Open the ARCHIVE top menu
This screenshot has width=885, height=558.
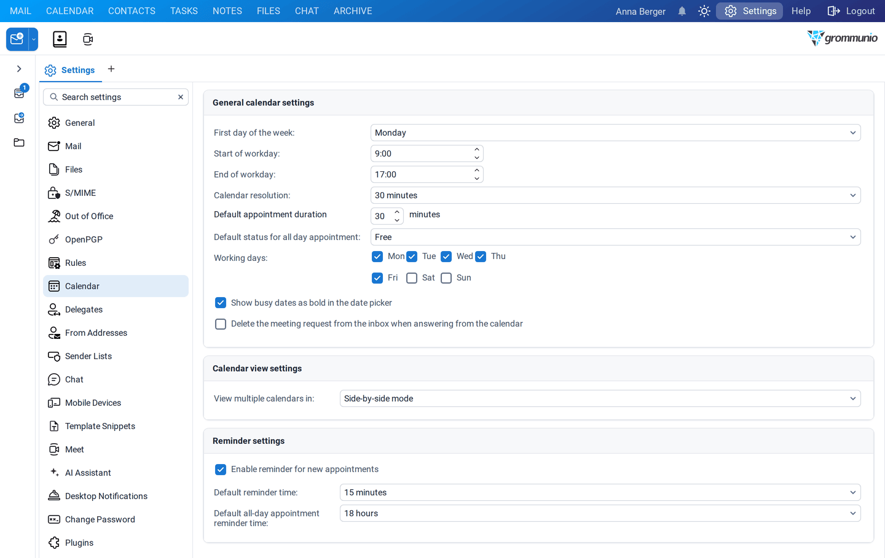click(x=353, y=11)
